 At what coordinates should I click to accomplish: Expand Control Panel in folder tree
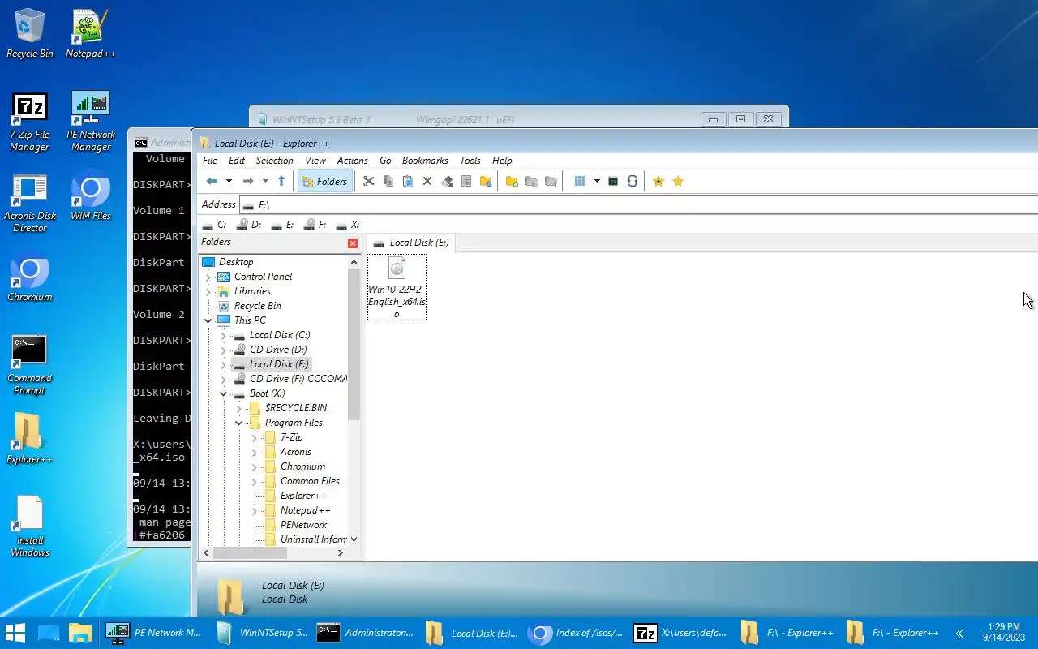pyautogui.click(x=208, y=277)
